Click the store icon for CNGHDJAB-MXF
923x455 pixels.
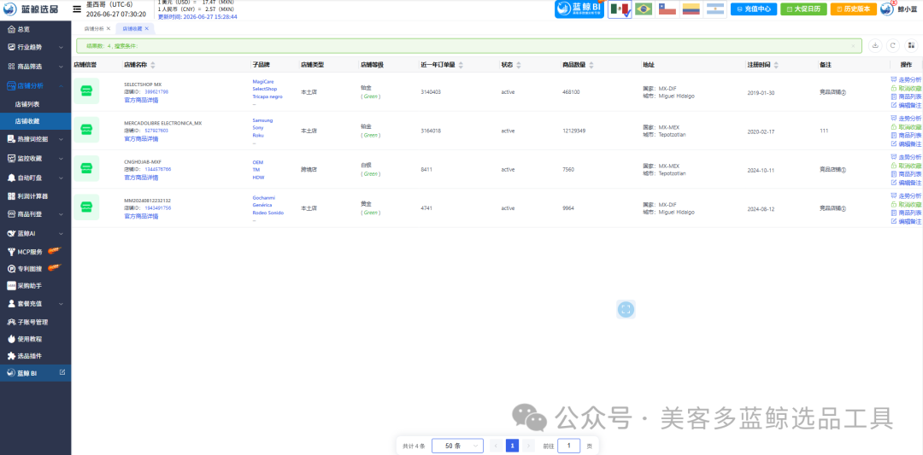pyautogui.click(x=86, y=169)
